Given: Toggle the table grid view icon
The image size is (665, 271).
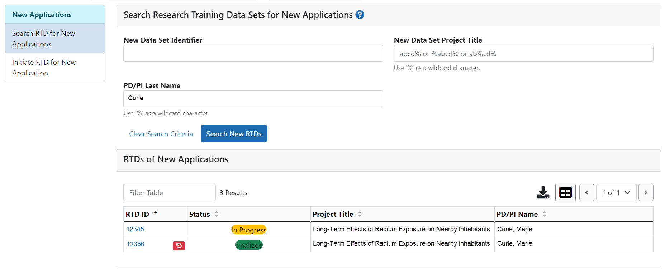Looking at the screenshot, I should [565, 193].
